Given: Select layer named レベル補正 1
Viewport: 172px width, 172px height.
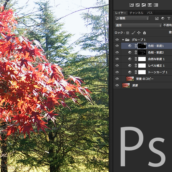Looking at the screenshot, I should 156,66.
